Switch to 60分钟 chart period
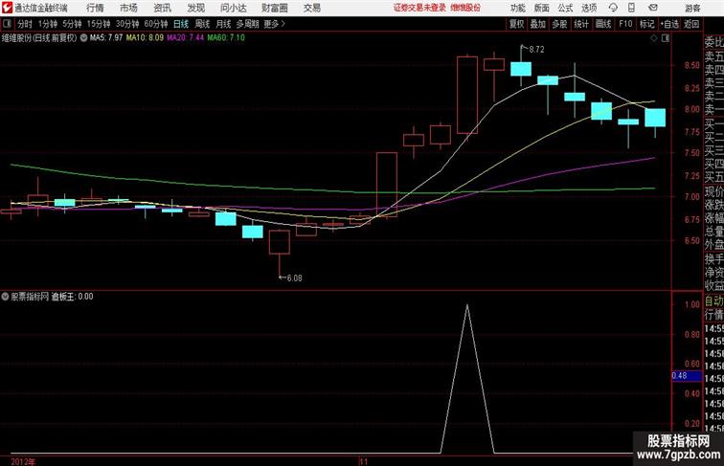The image size is (724, 466). click(156, 24)
